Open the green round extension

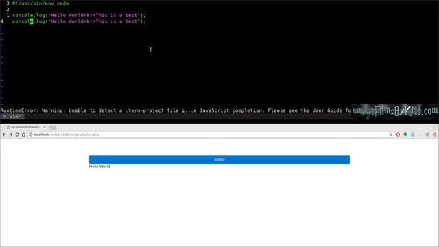pyautogui.click(x=405, y=134)
